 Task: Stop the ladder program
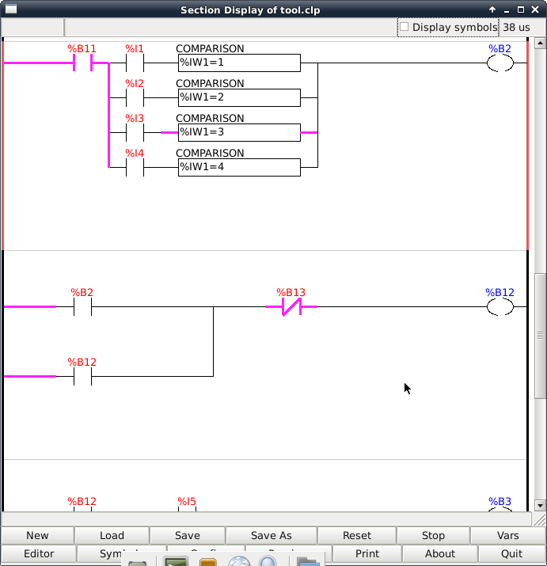click(x=433, y=535)
